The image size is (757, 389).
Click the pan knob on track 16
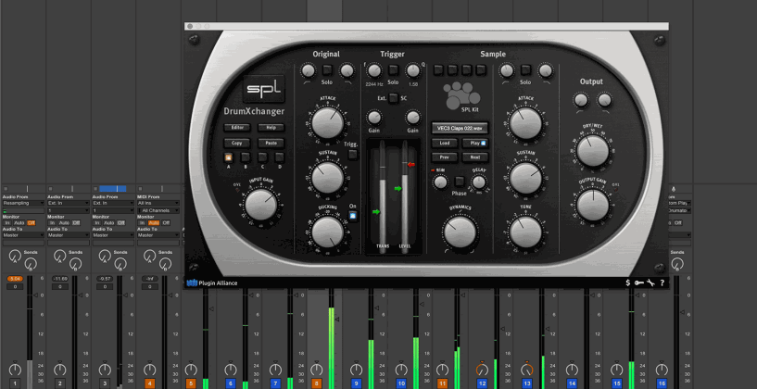coord(662,370)
